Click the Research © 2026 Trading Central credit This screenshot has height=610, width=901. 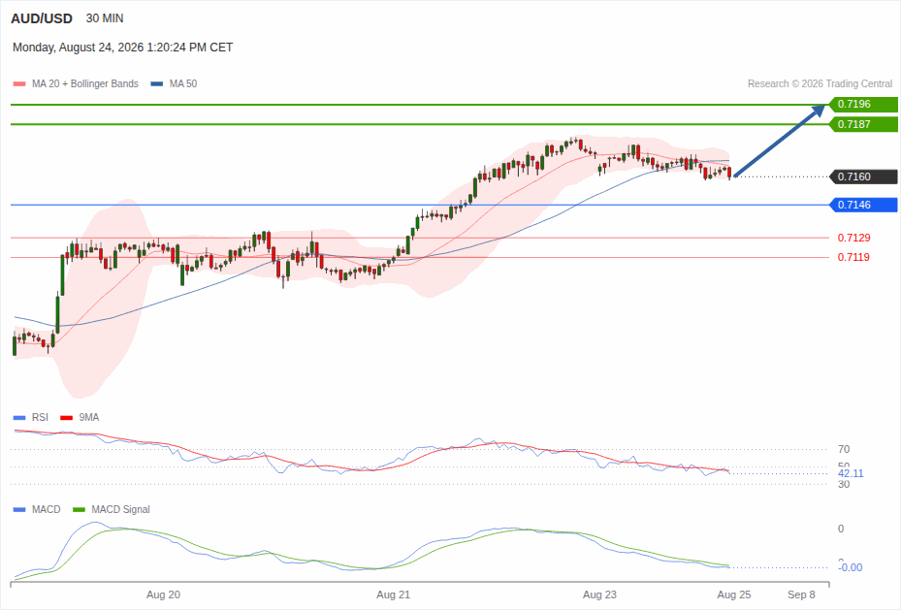pos(820,83)
